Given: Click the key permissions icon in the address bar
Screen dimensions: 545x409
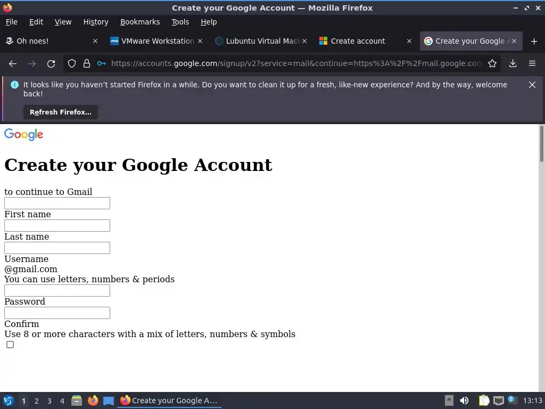Looking at the screenshot, I should (102, 64).
